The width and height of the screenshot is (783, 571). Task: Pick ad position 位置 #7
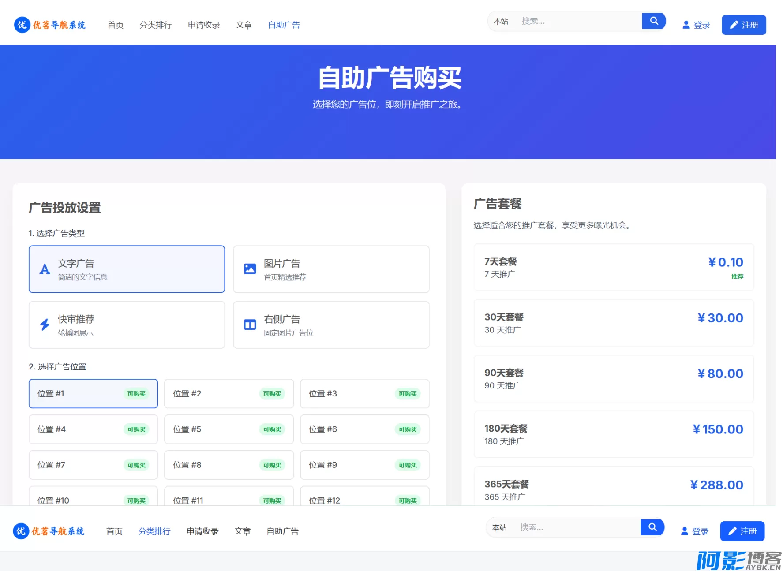(93, 465)
